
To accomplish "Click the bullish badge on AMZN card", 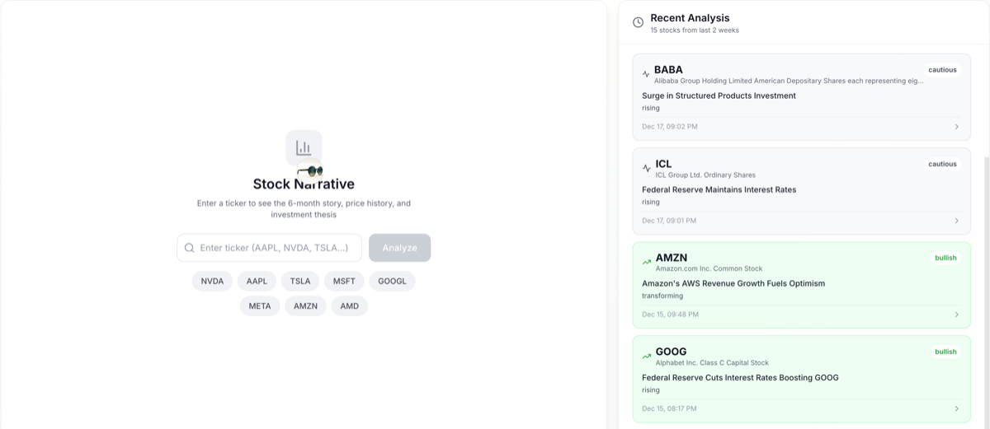I will [945, 258].
